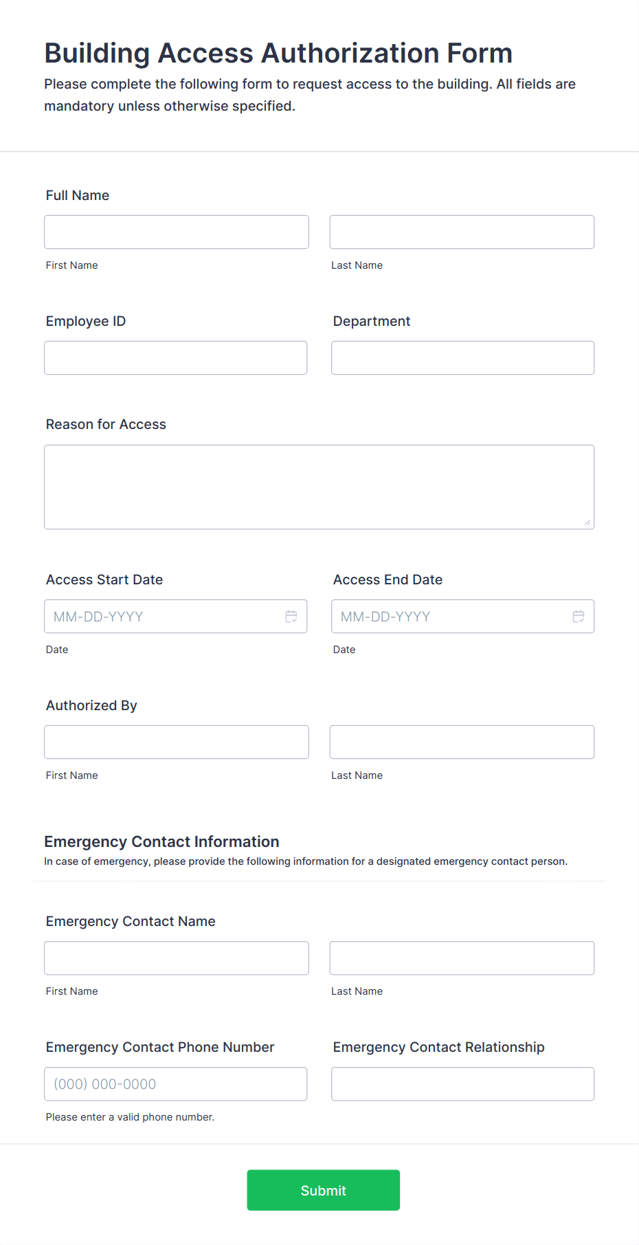Select the Employee ID input field
This screenshot has height=1245, width=639.
coord(175,357)
